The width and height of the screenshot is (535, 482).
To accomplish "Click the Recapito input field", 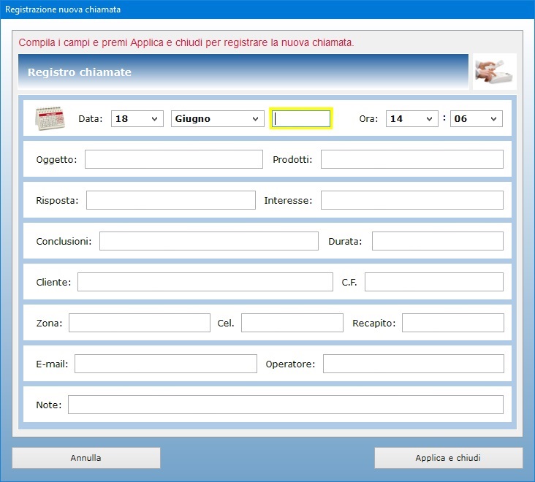I will click(452, 323).
